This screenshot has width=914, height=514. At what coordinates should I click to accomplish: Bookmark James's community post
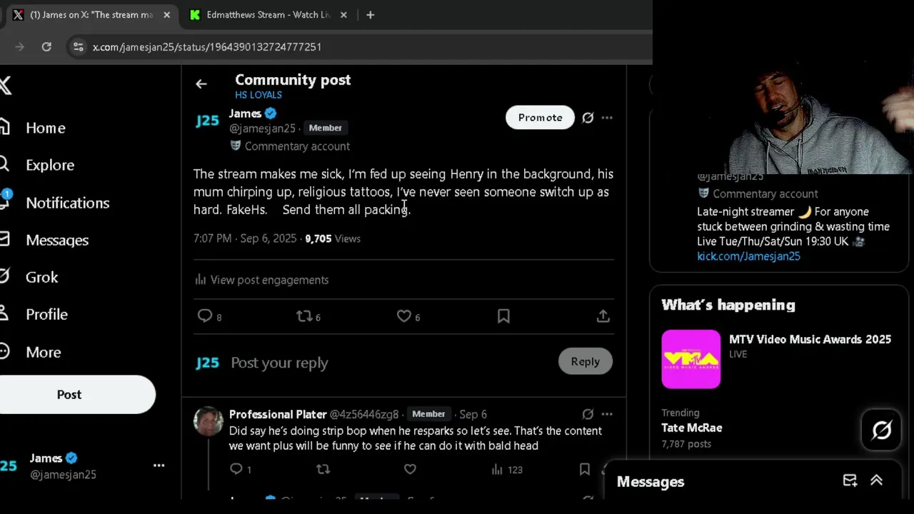pyautogui.click(x=503, y=316)
